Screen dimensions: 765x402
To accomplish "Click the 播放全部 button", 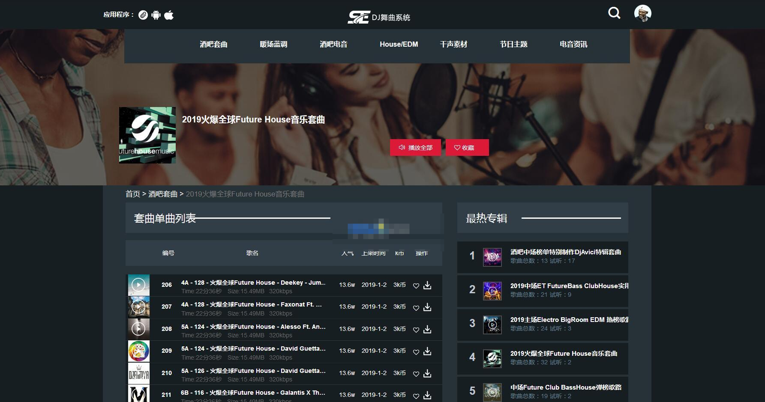I will tap(415, 148).
